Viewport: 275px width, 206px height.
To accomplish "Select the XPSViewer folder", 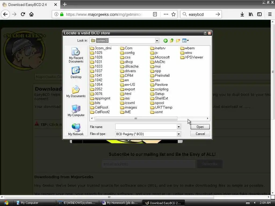I will coord(192,57).
